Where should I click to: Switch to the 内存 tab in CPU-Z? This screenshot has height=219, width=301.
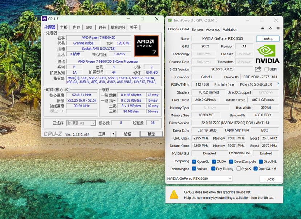point(76,28)
